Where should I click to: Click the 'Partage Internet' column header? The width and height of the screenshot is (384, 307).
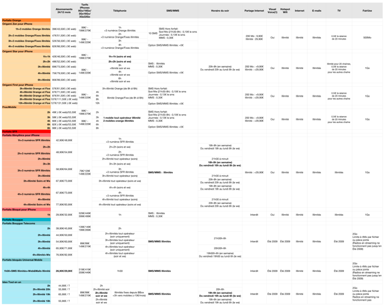(254, 11)
